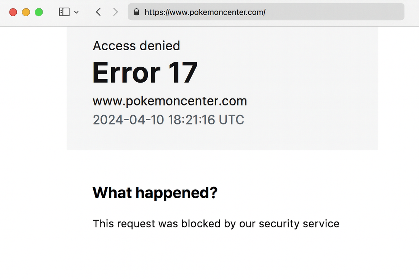419x279 pixels.
Task: Click www.pokemoncenter.com text in error panel
Action: (170, 101)
